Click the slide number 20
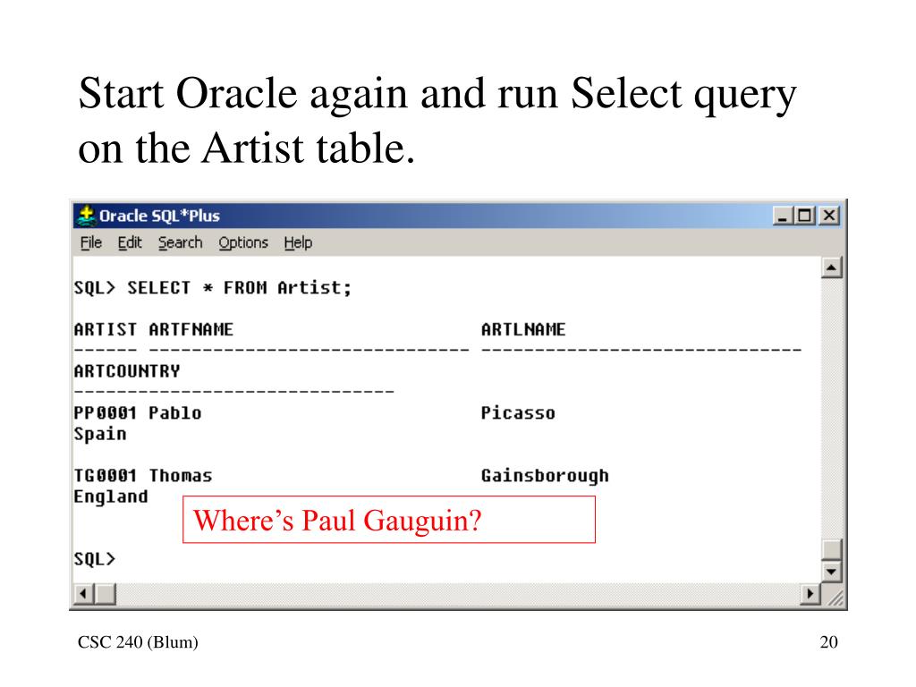 pyautogui.click(x=829, y=642)
